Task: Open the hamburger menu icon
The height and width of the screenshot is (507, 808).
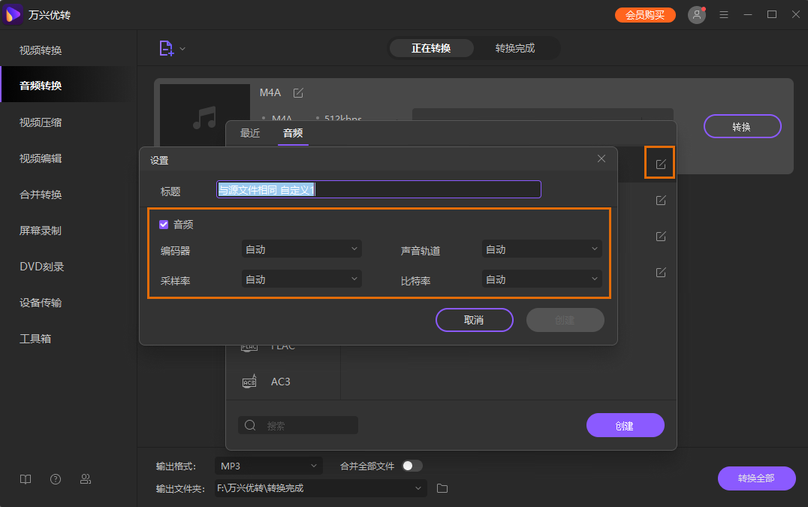Action: (723, 14)
